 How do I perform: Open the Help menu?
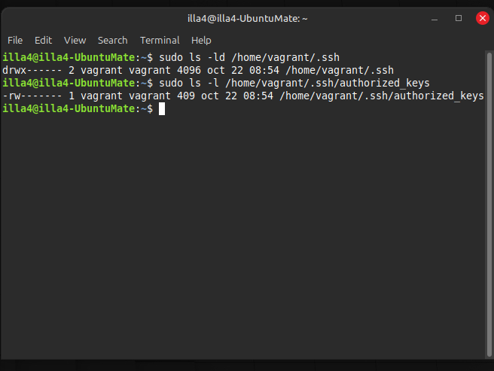201,40
